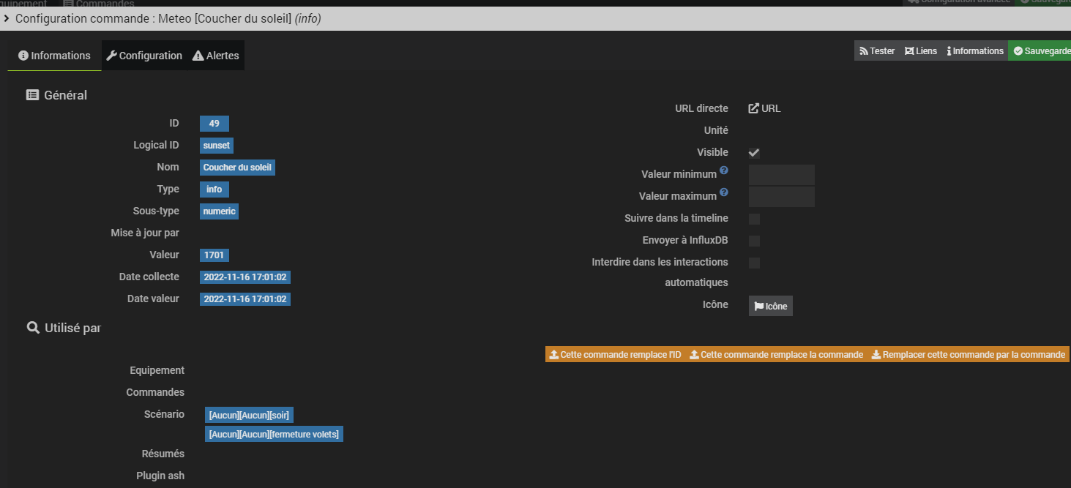
Task: Click the info icon in Informations tab
Action: [23, 56]
